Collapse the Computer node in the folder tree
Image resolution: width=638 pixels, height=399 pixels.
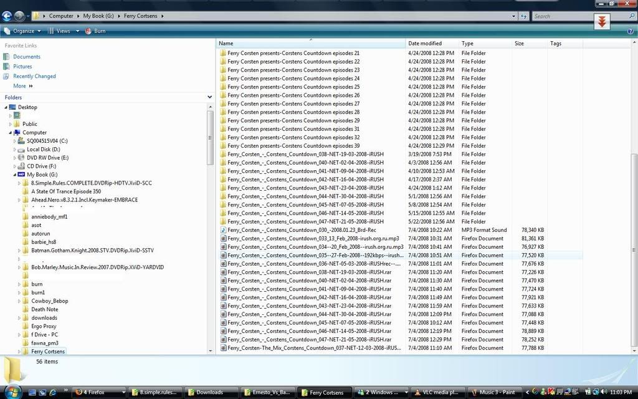pos(10,133)
